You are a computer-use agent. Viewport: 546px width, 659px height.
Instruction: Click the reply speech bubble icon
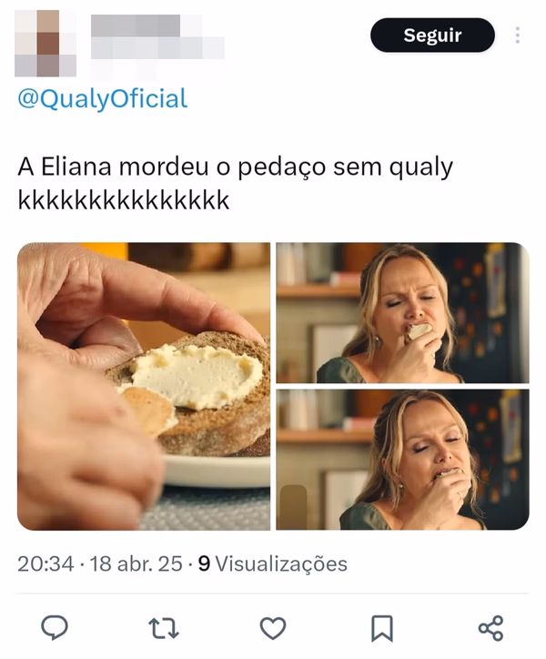[55, 628]
